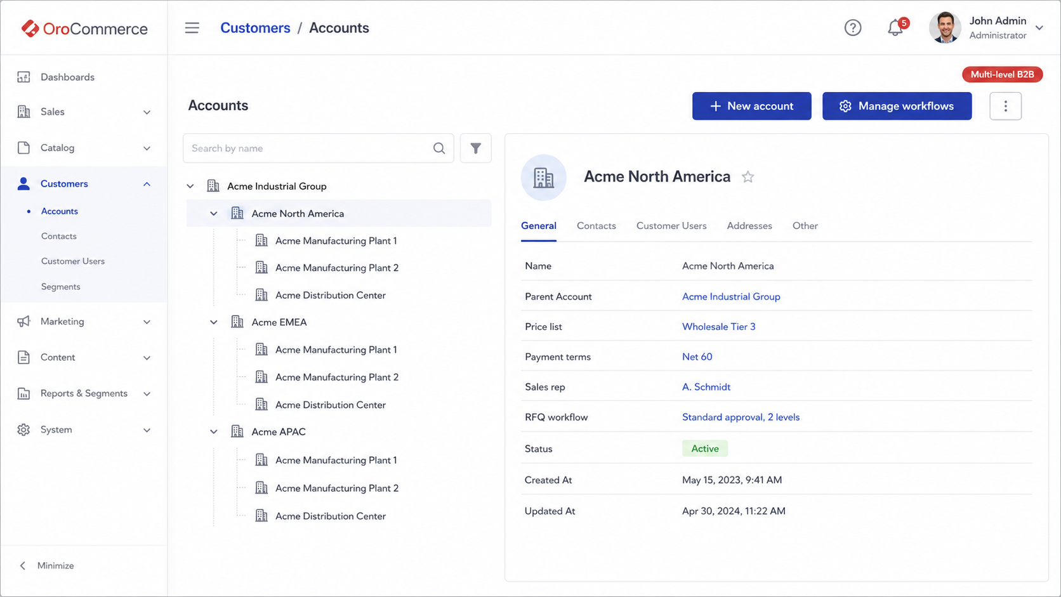Click the Dashboards sidebar icon
The height and width of the screenshot is (597, 1061).
(23, 77)
